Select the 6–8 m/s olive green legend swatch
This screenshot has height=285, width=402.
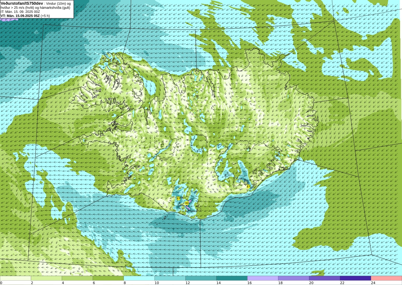108,278
